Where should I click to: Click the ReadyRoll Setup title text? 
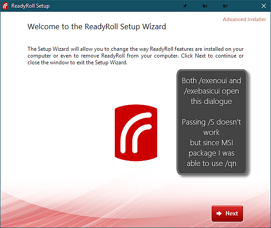pyautogui.click(x=31, y=6)
